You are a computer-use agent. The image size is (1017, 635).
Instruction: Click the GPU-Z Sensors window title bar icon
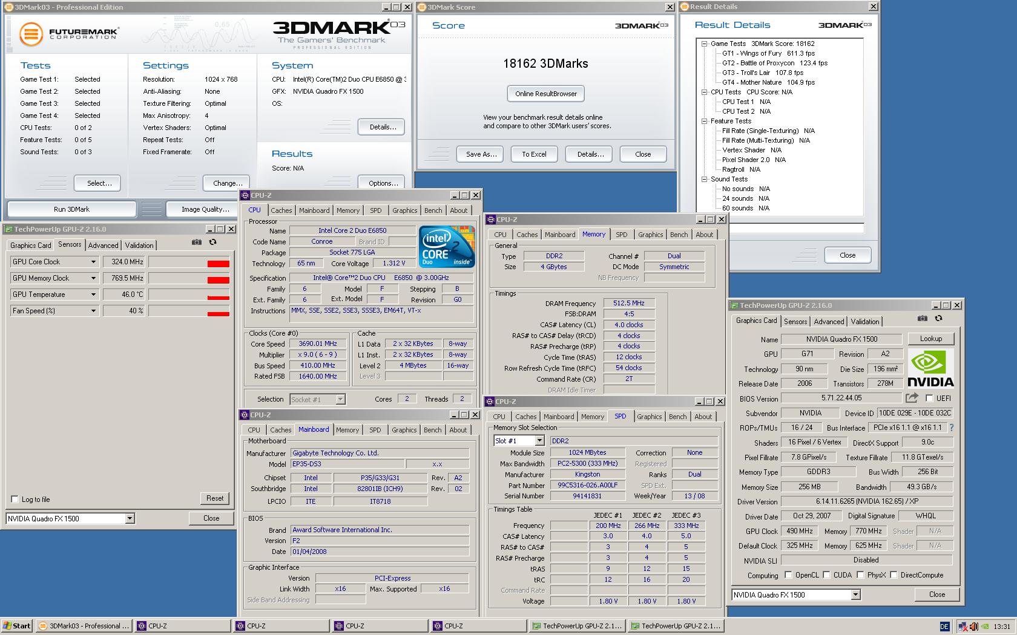pyautogui.click(x=8, y=229)
